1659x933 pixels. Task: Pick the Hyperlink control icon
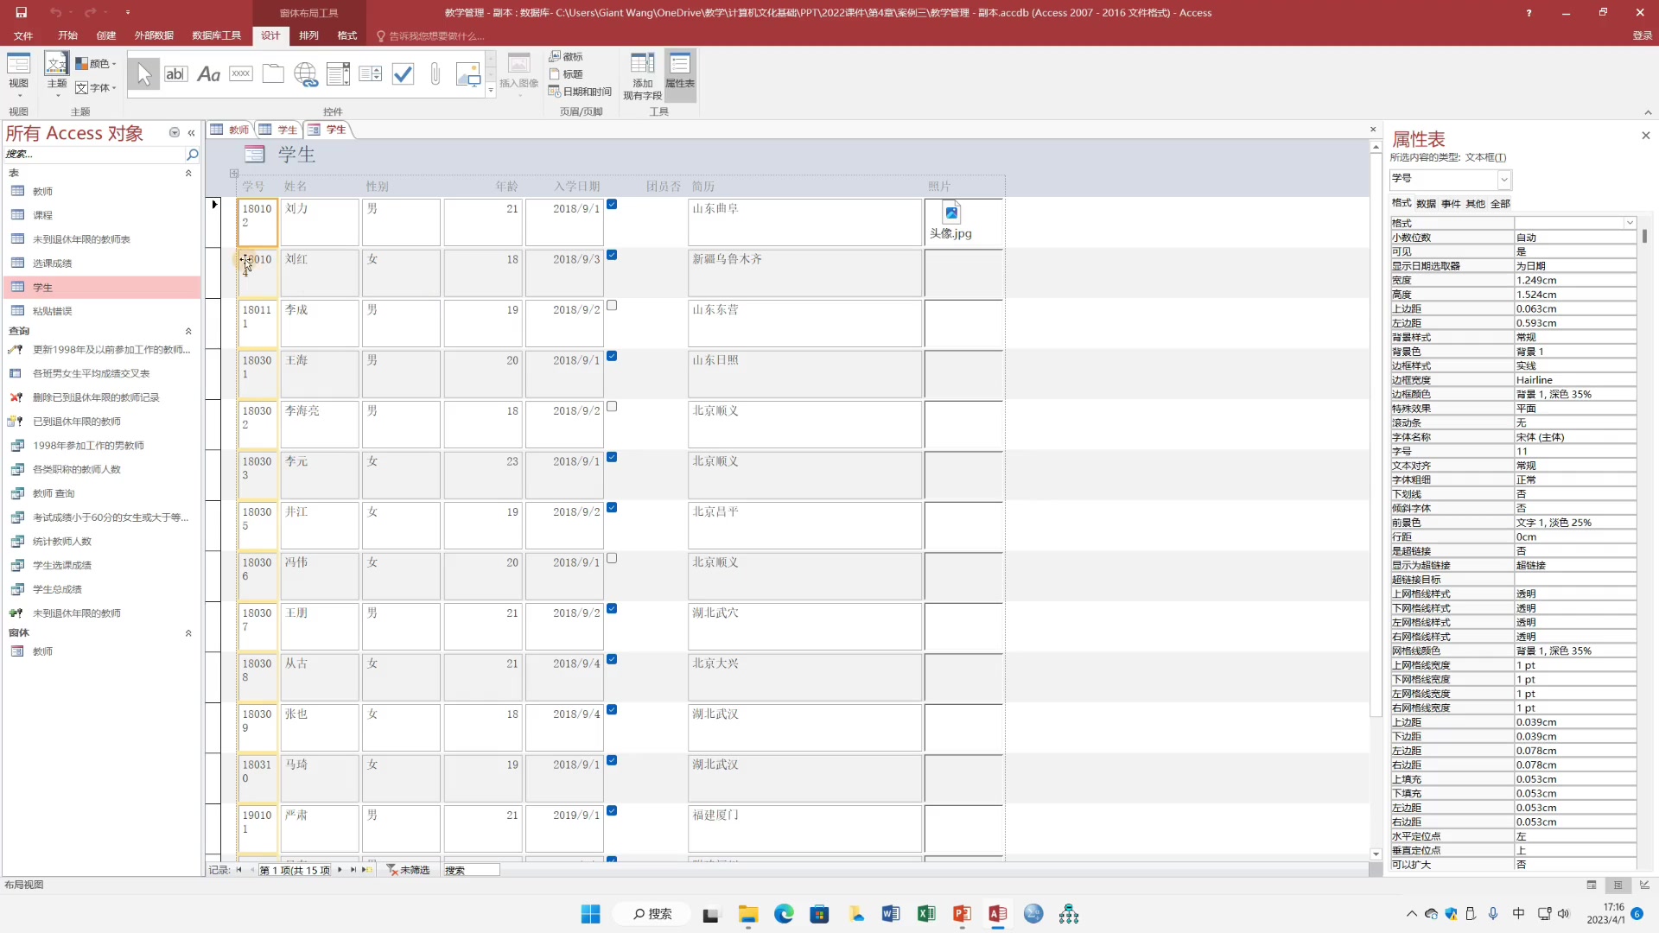pyautogui.click(x=306, y=74)
